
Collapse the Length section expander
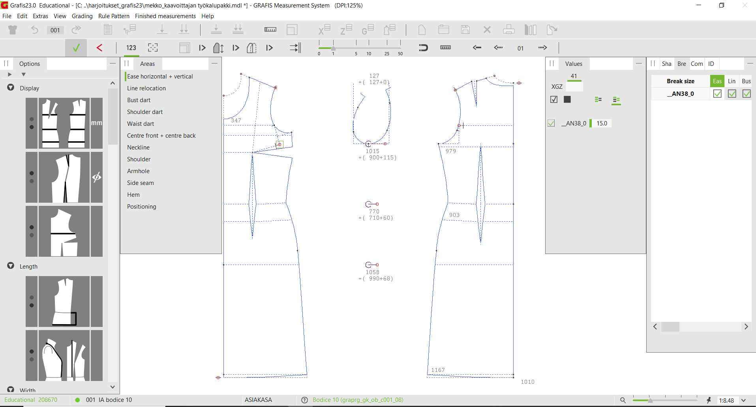click(x=11, y=266)
